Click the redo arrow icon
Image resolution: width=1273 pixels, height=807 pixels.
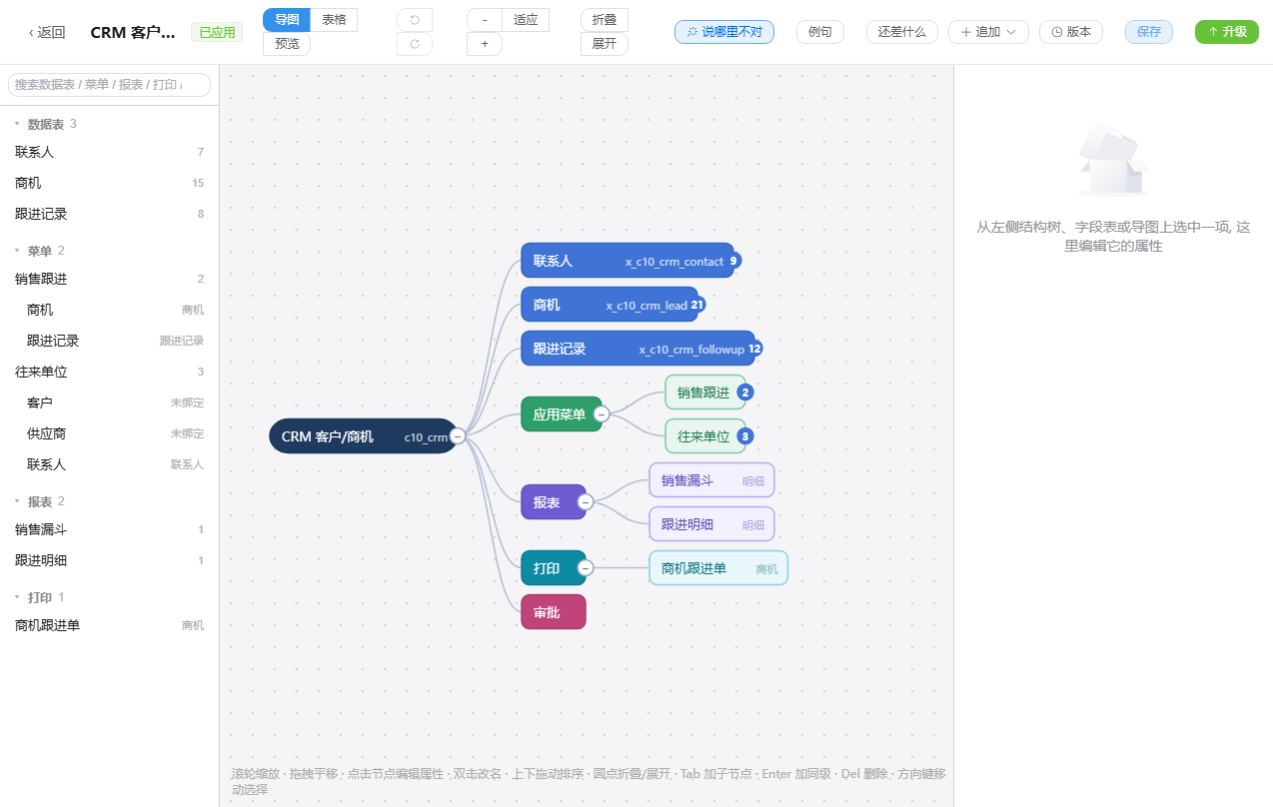click(415, 44)
